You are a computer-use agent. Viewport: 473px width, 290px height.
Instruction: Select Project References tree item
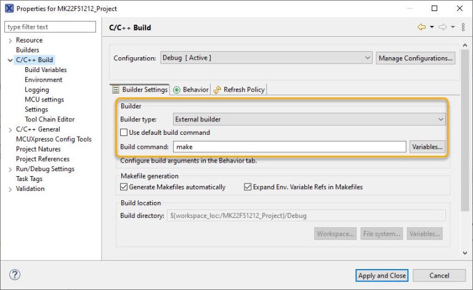point(42,159)
